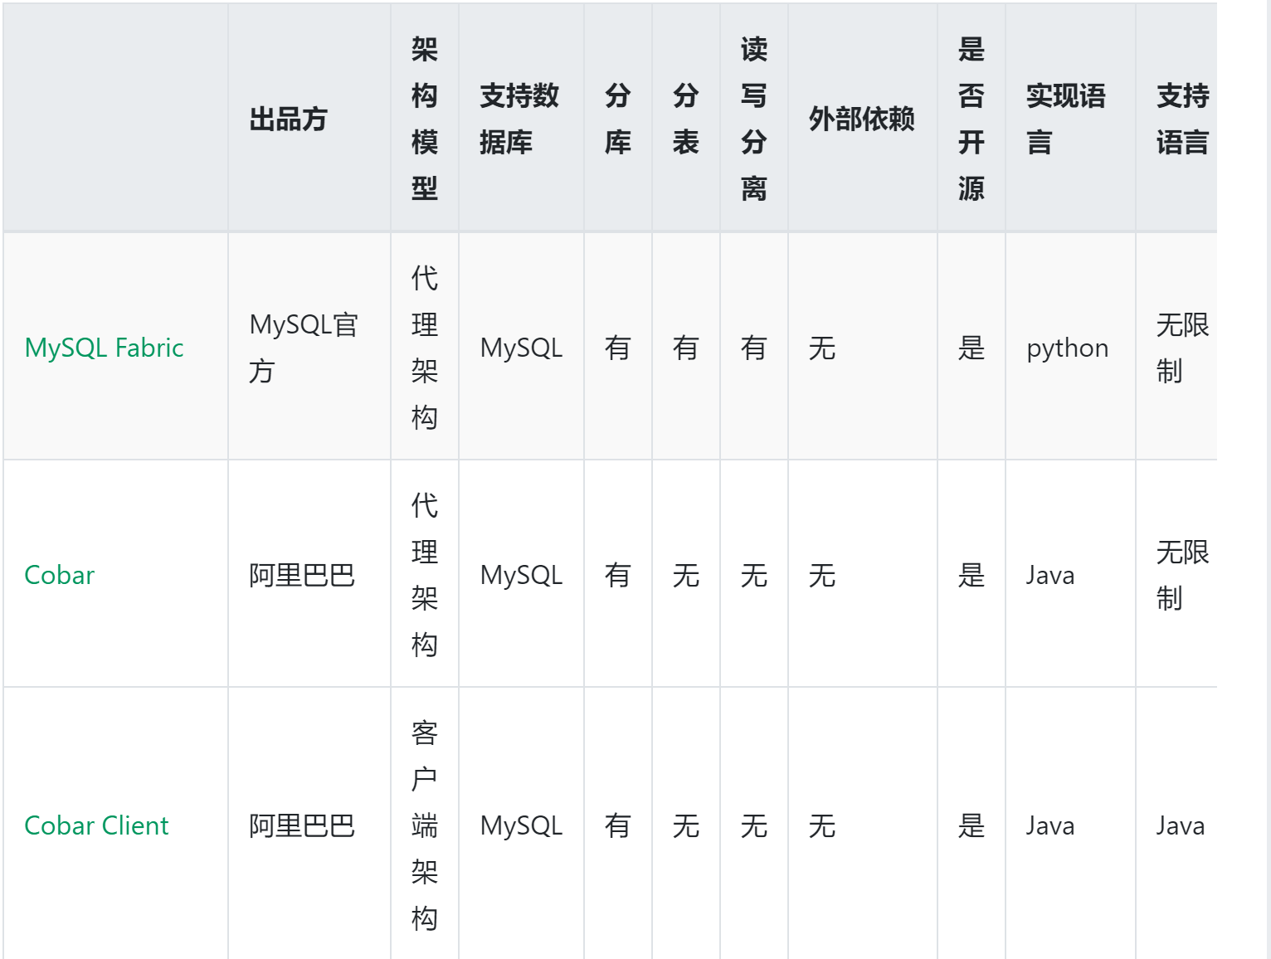This screenshot has width=1271, height=959.
Task: Select 代理架构 in the MySQL Fabric row
Action: (x=425, y=348)
